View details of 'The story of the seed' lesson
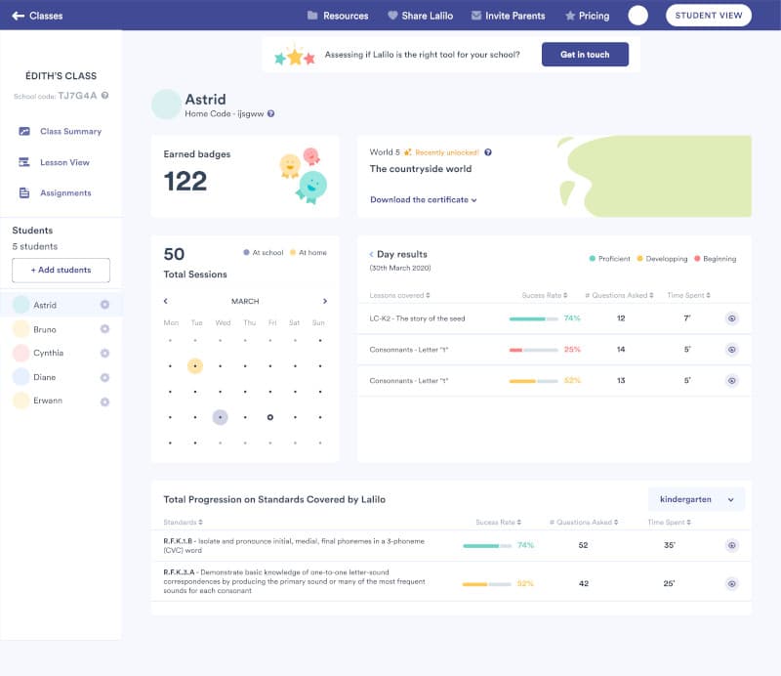The image size is (781, 676). click(731, 320)
